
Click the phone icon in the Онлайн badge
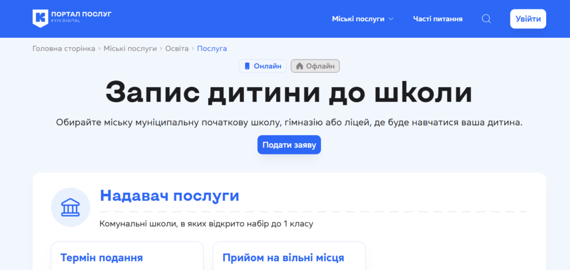(247, 66)
